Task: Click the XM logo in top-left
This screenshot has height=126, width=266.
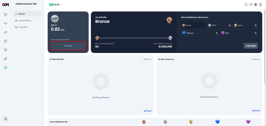Action: click(x=5, y=5)
